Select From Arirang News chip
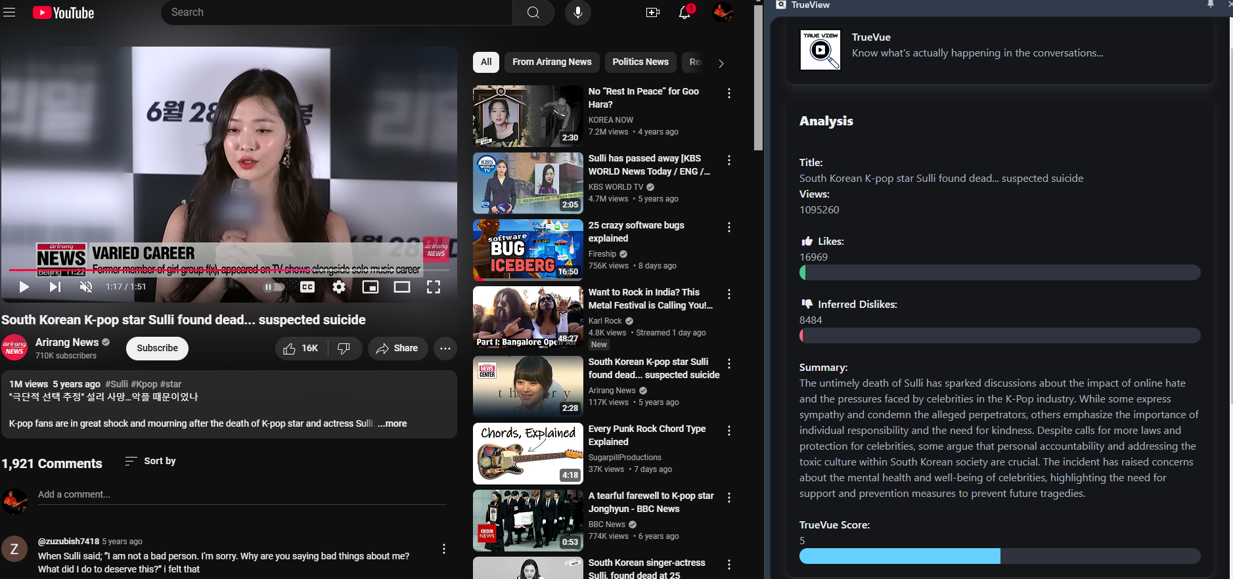This screenshot has width=1233, height=579. click(552, 62)
